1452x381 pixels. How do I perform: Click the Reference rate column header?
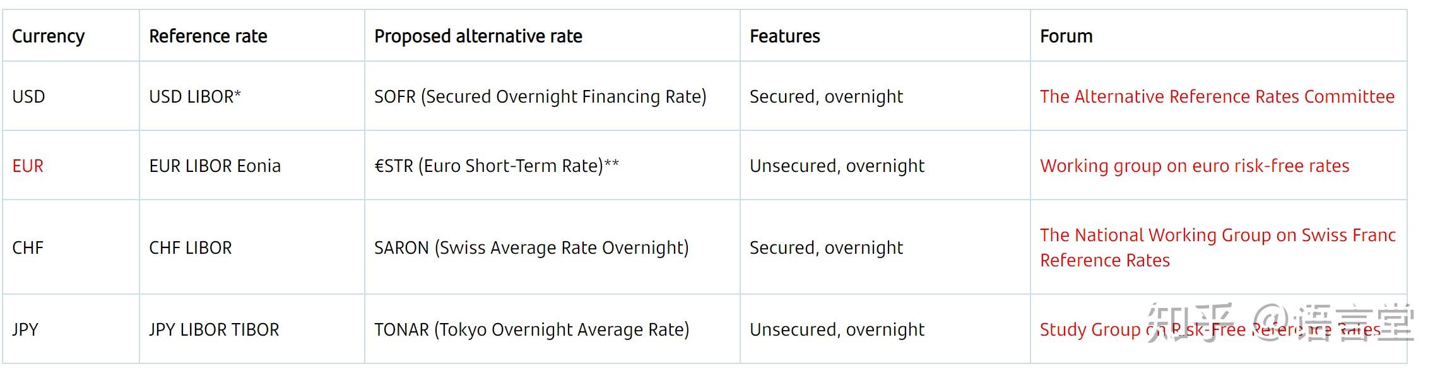(208, 36)
